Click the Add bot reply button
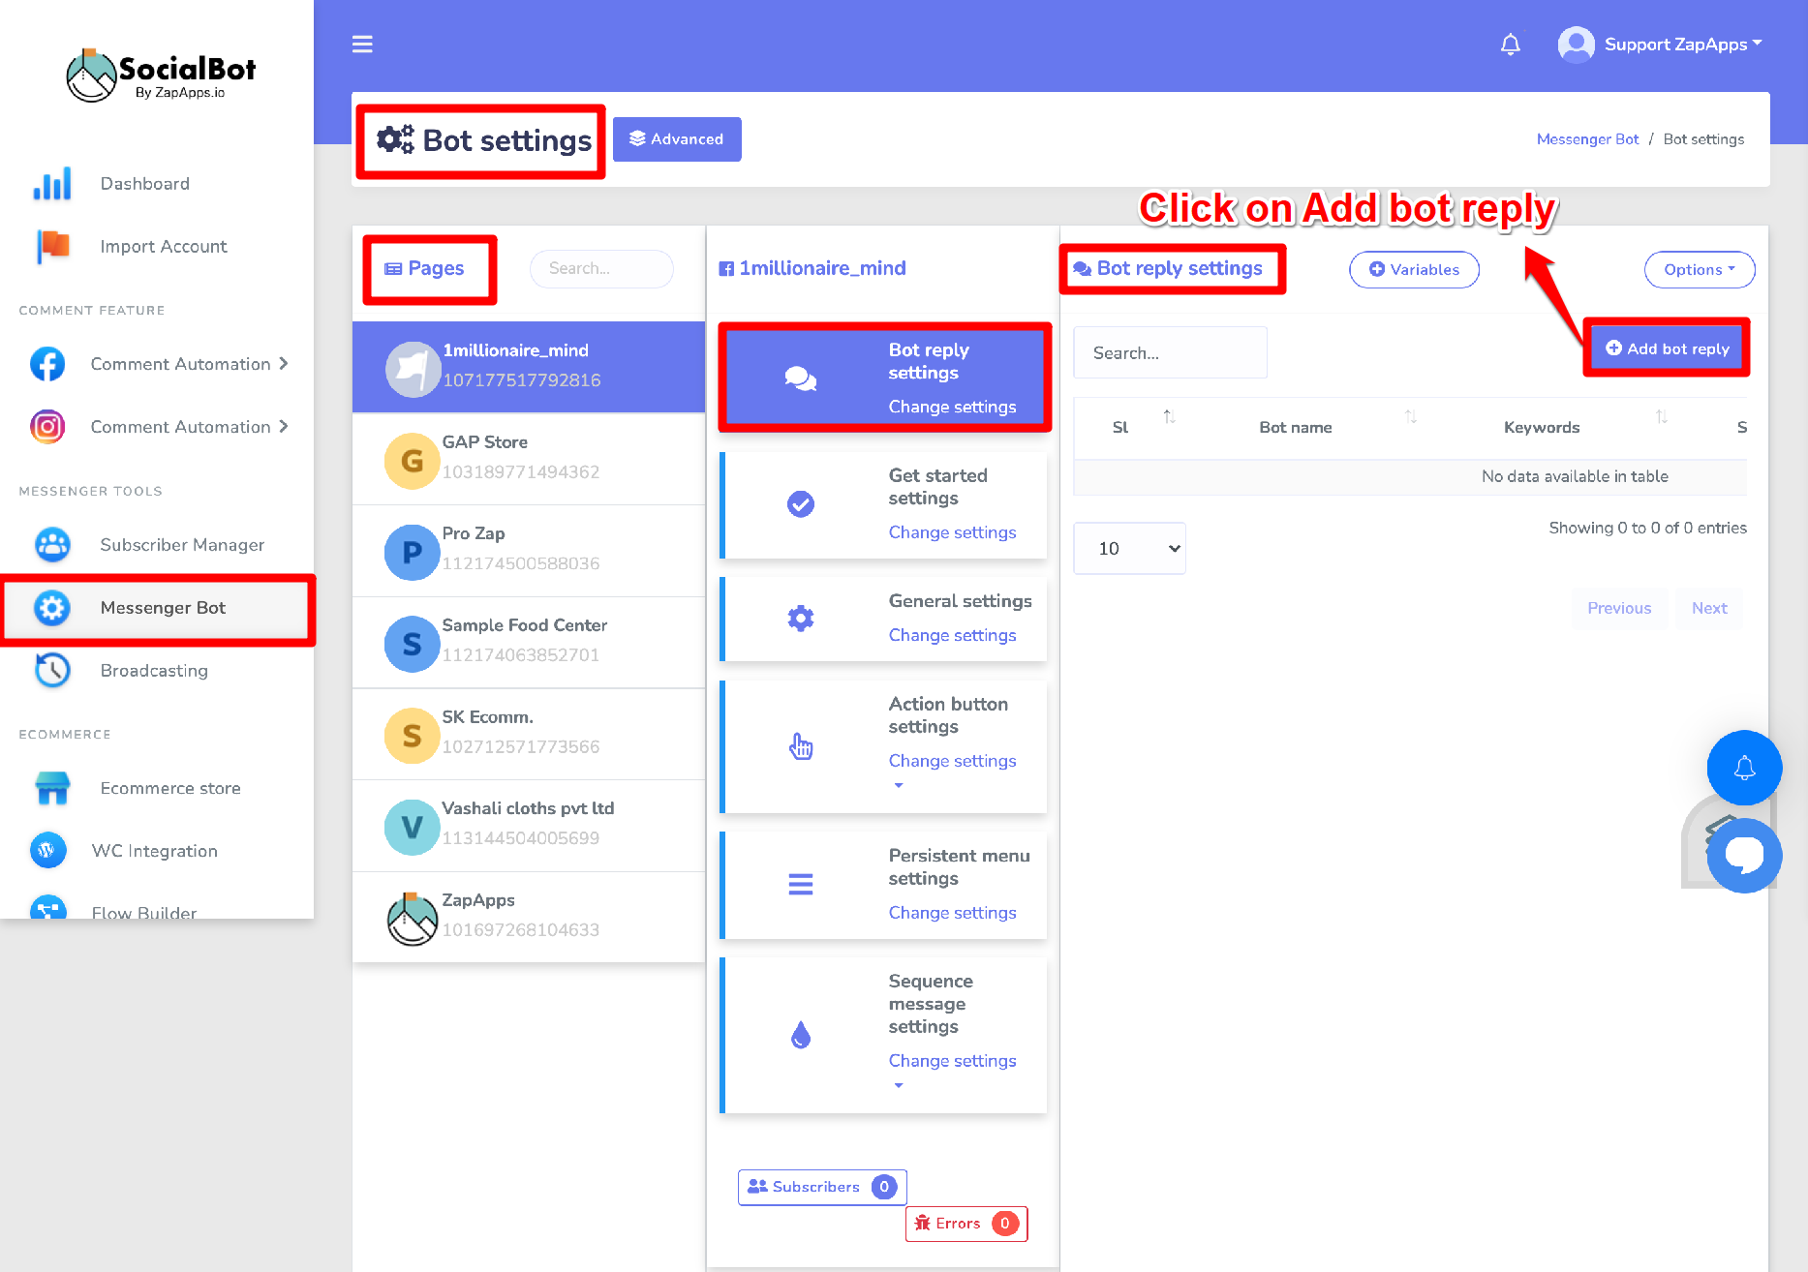1808x1272 pixels. click(1667, 348)
